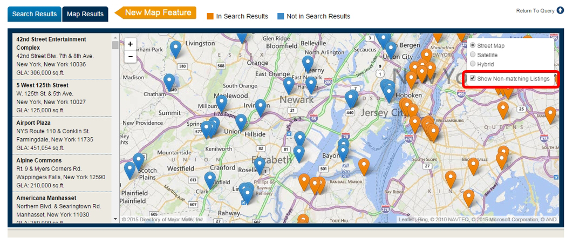The height and width of the screenshot is (244, 573).
Task: Click the blue pin near Clark
Action: (210, 180)
